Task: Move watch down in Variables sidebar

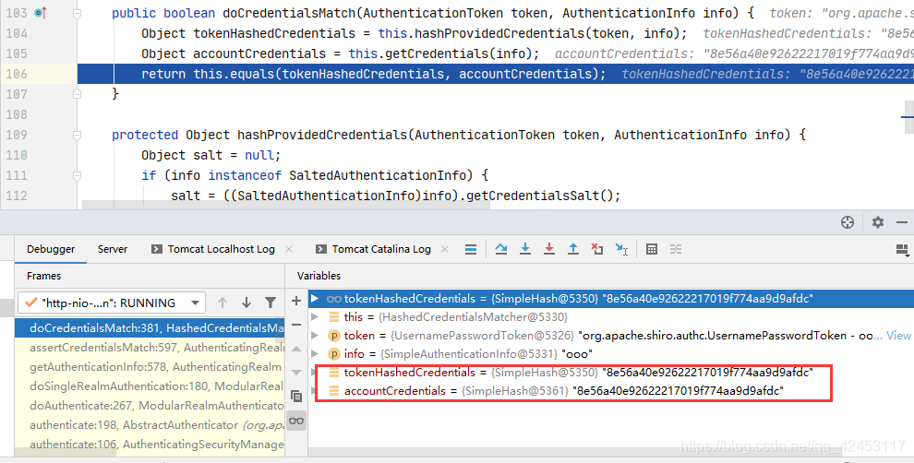Action: (296, 372)
